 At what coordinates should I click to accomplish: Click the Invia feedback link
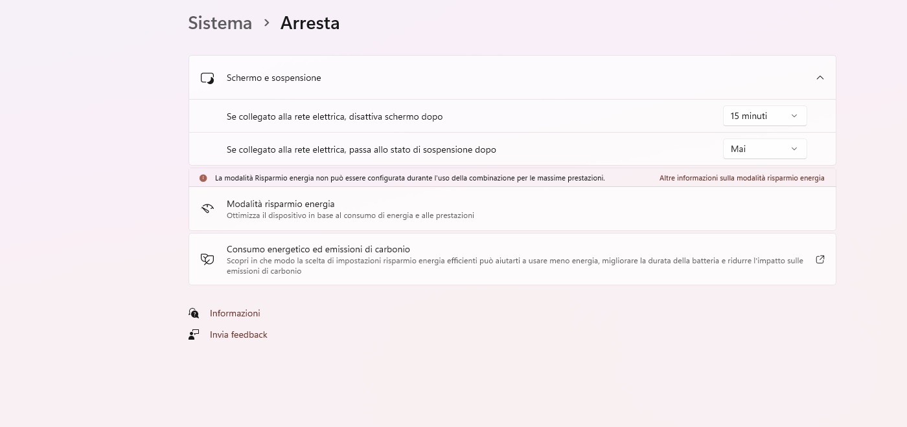coord(238,334)
